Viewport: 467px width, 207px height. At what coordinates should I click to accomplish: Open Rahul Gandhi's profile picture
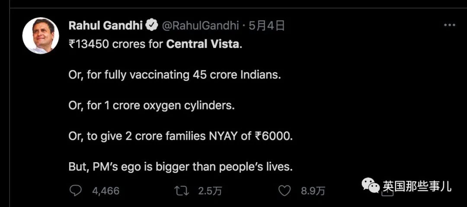coord(41,36)
